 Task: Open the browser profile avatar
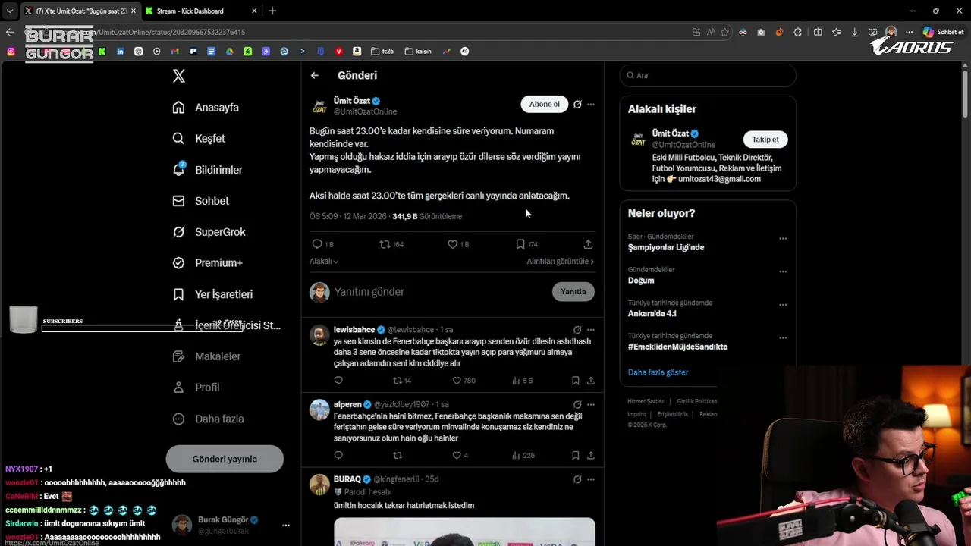[x=891, y=32]
